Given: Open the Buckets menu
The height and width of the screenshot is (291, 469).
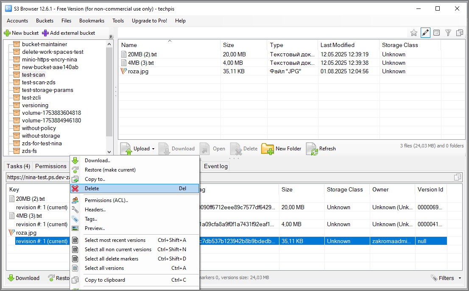Looking at the screenshot, I should [45, 21].
